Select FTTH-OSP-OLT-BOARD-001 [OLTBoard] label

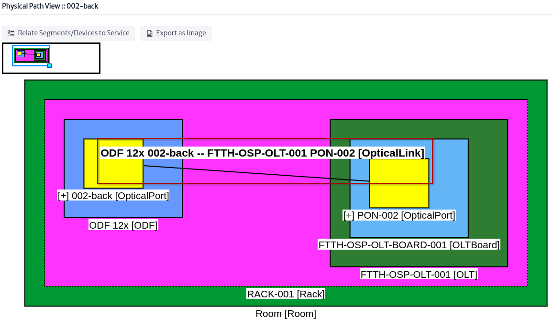point(409,244)
